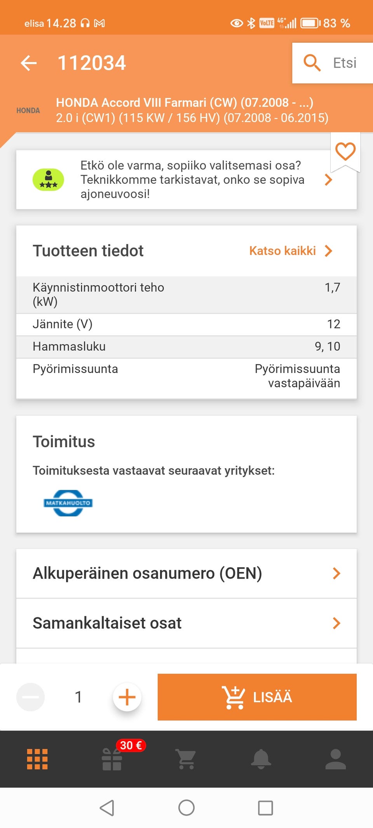This screenshot has width=373, height=828.
Task: Tap the Matkahuolto delivery logo
Action: [68, 503]
